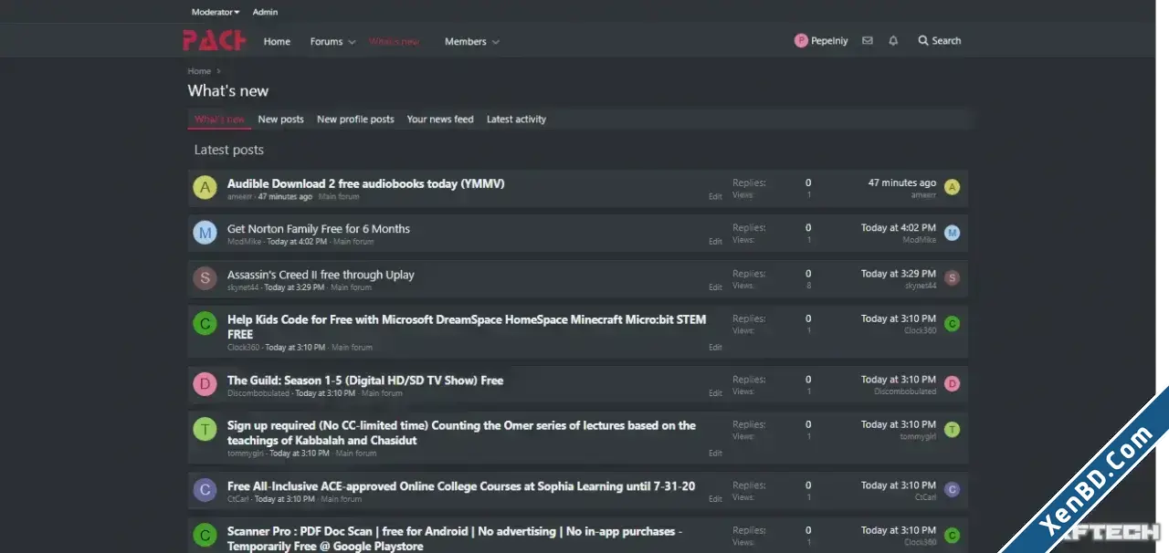This screenshot has height=553, width=1169.
Task: Click the avatar beside The Guild thread
Action: (x=205, y=384)
